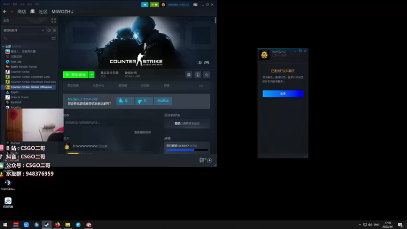
Task: Select Counter-Strike: Global Offensive entry
Action: point(29,87)
